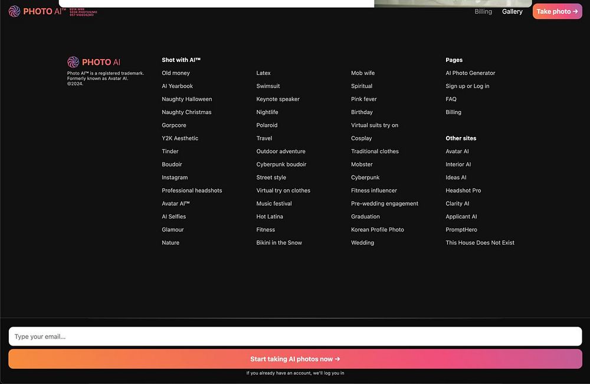Open the Glamour link
590x384 pixels.
(173, 229)
